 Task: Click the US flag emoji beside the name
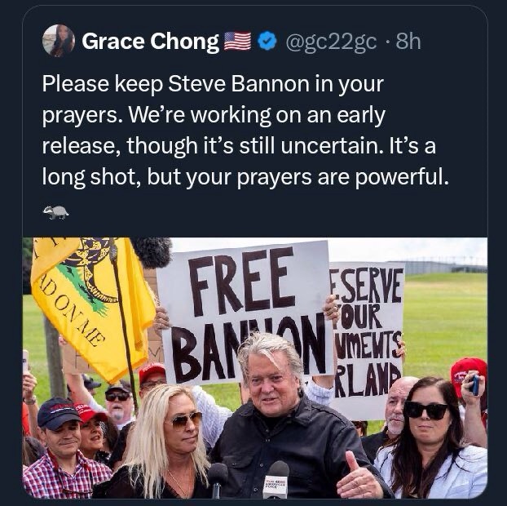237,41
